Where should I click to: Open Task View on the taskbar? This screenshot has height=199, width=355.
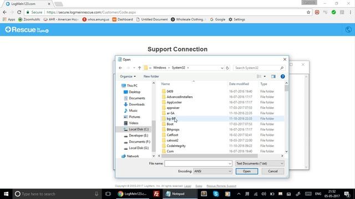coord(108,194)
